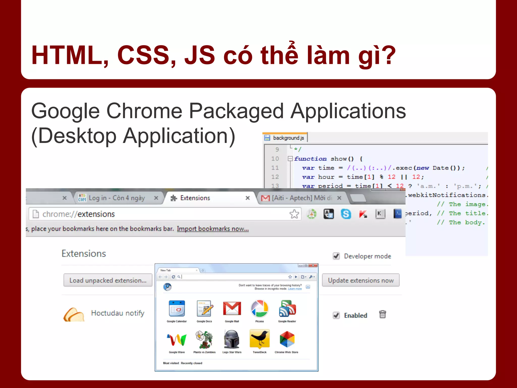This screenshot has height=388, width=517.
Task: Click the Extensions page heading
Action: coord(84,254)
